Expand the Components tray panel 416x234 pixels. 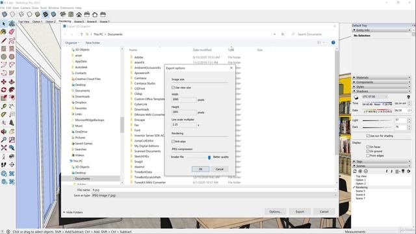[382, 83]
